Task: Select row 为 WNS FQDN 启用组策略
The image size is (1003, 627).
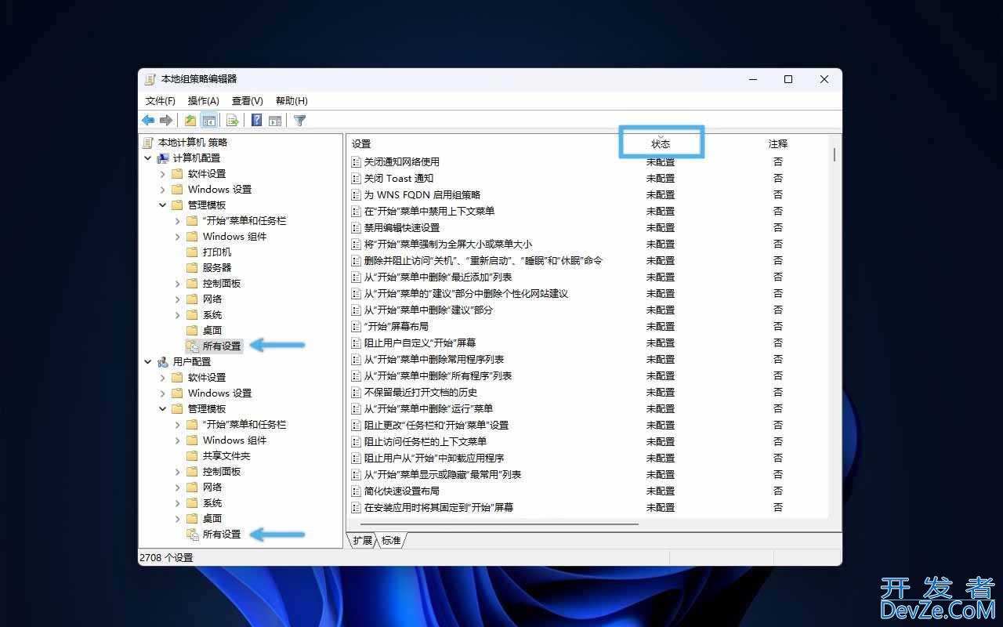Action: point(589,195)
